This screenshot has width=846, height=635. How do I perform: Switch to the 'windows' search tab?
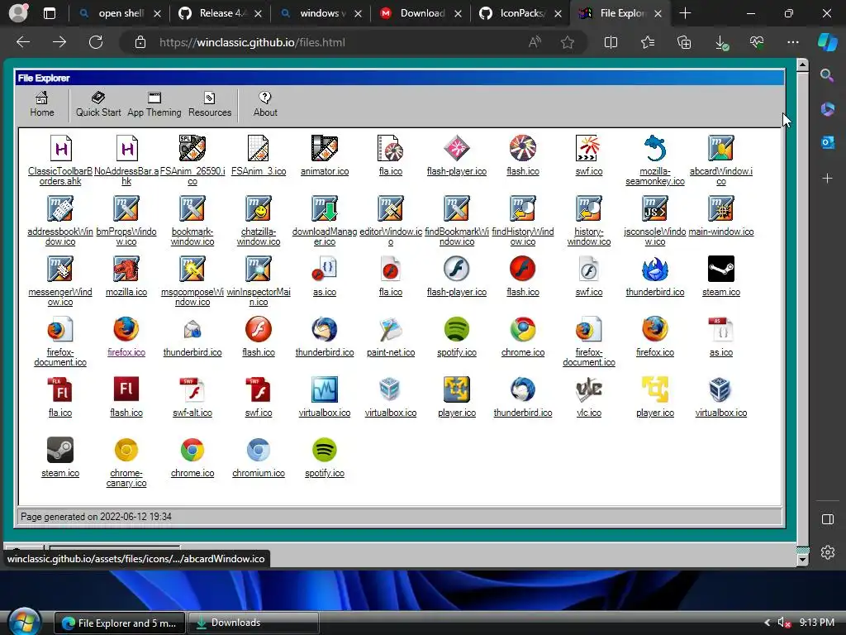tap(321, 13)
